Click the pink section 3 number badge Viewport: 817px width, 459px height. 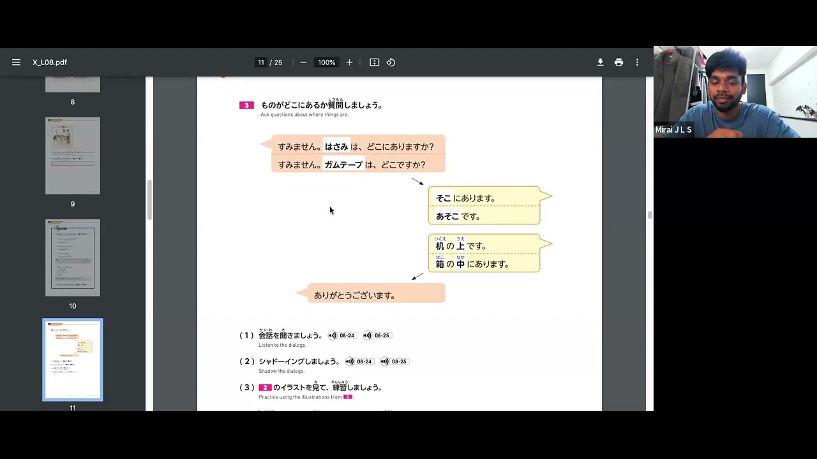(x=246, y=105)
